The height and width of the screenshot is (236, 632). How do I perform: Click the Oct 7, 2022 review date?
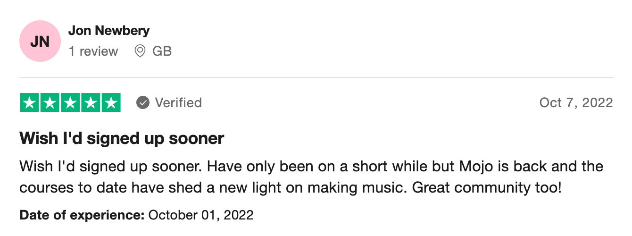tap(576, 102)
